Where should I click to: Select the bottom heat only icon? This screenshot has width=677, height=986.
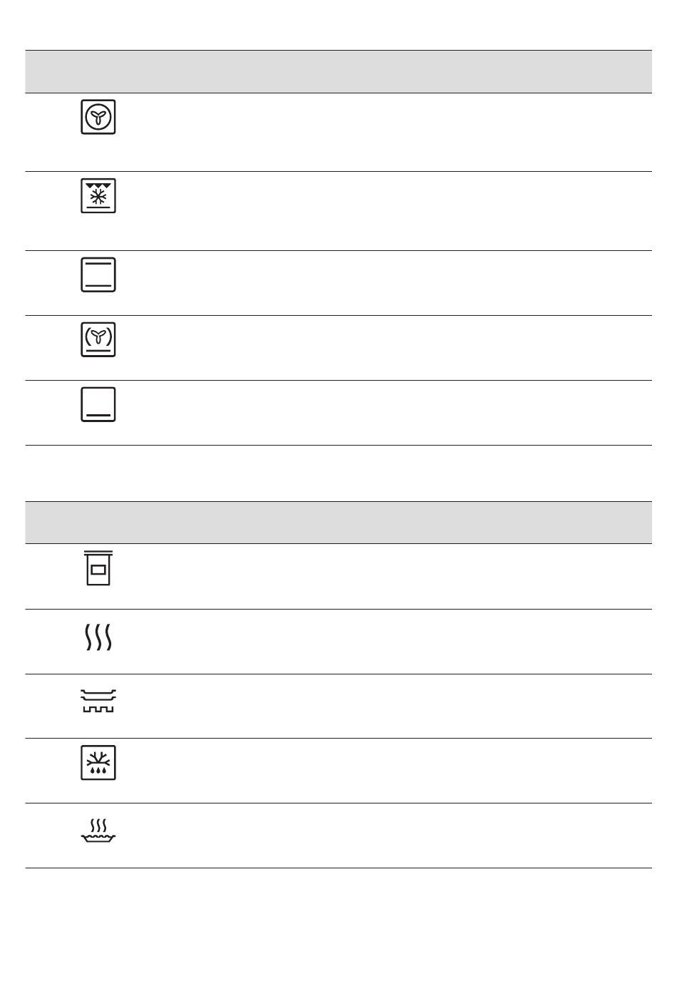(x=98, y=404)
